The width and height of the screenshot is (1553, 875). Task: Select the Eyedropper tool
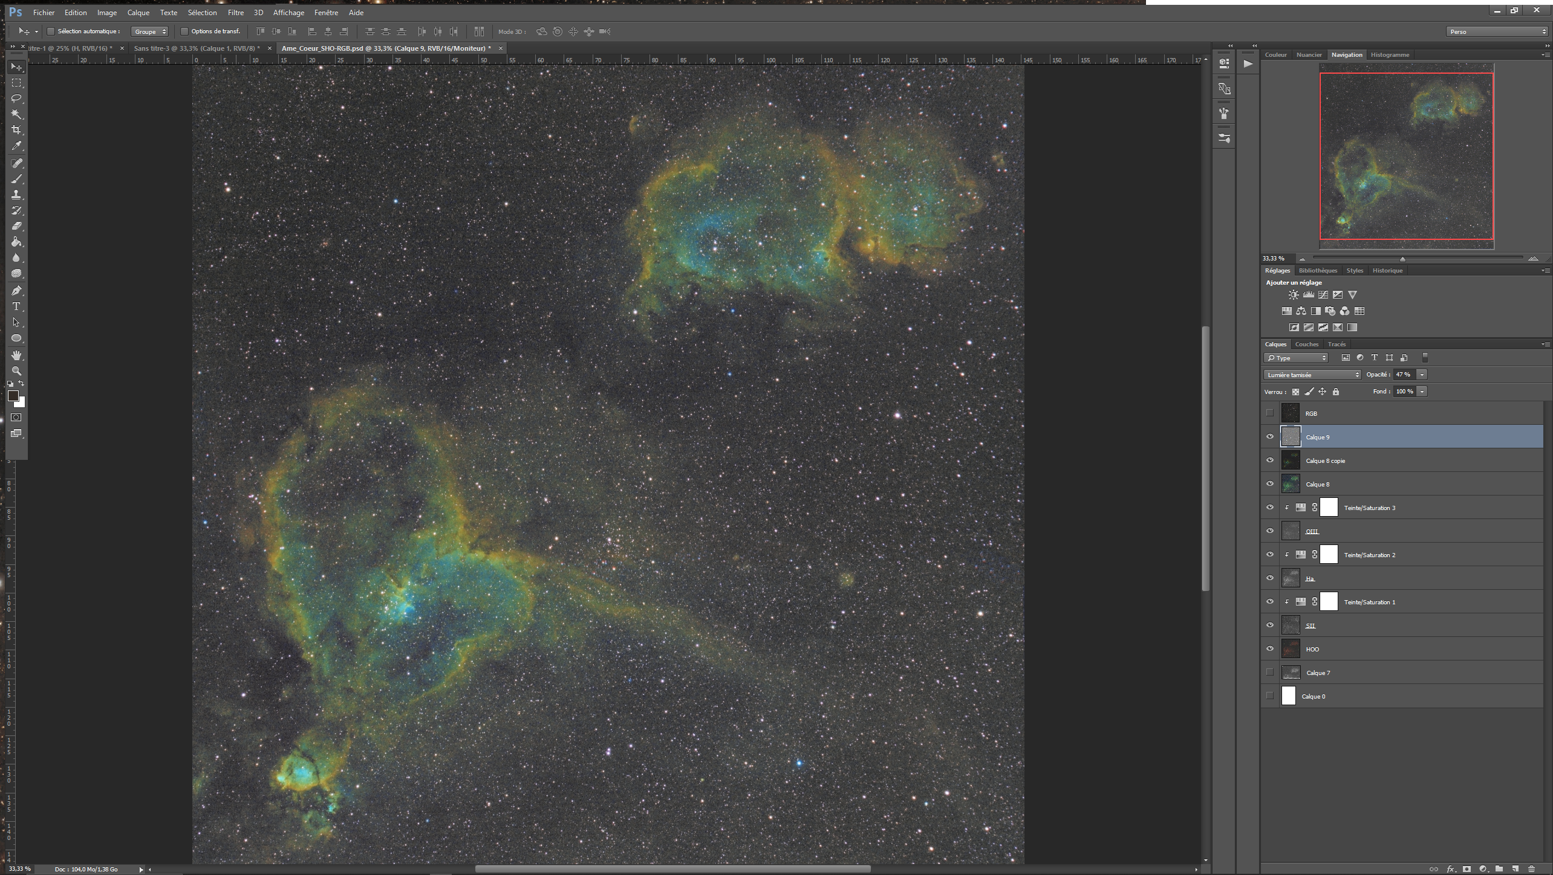16,146
